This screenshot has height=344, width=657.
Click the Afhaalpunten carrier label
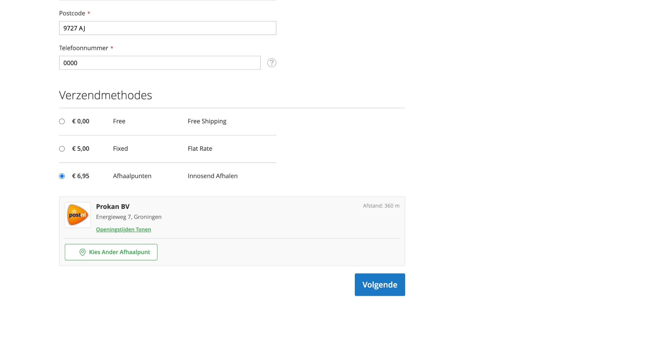pyautogui.click(x=132, y=176)
